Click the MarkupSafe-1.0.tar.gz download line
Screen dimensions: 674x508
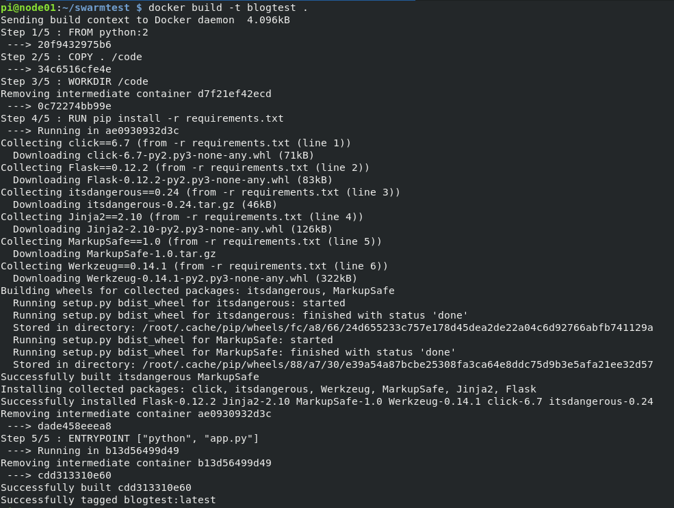[x=114, y=254]
